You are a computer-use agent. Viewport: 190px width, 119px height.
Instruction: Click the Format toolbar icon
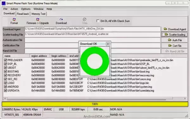14,20
